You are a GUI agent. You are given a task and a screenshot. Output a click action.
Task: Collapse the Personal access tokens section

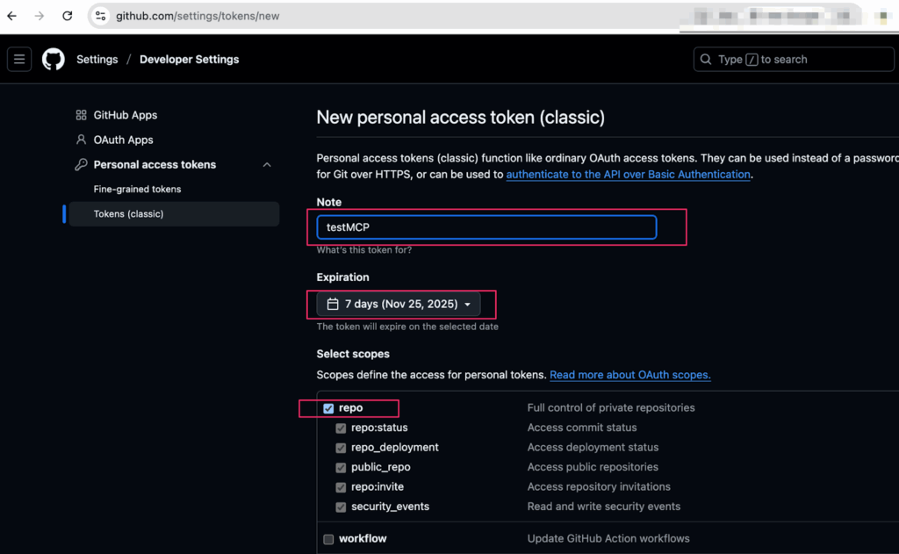pyautogui.click(x=267, y=164)
